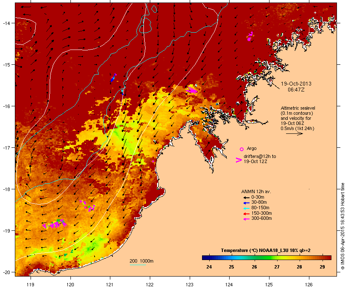The height and width of the screenshot is (288, 348).
Task: Click the longitude axis label '126'
Action: click(x=309, y=285)
